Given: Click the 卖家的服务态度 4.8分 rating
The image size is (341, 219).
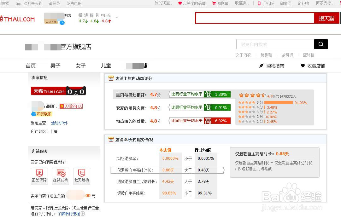Looking at the screenshot, I should point(155,108).
